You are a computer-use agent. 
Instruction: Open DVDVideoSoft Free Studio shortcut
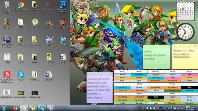[7, 42]
